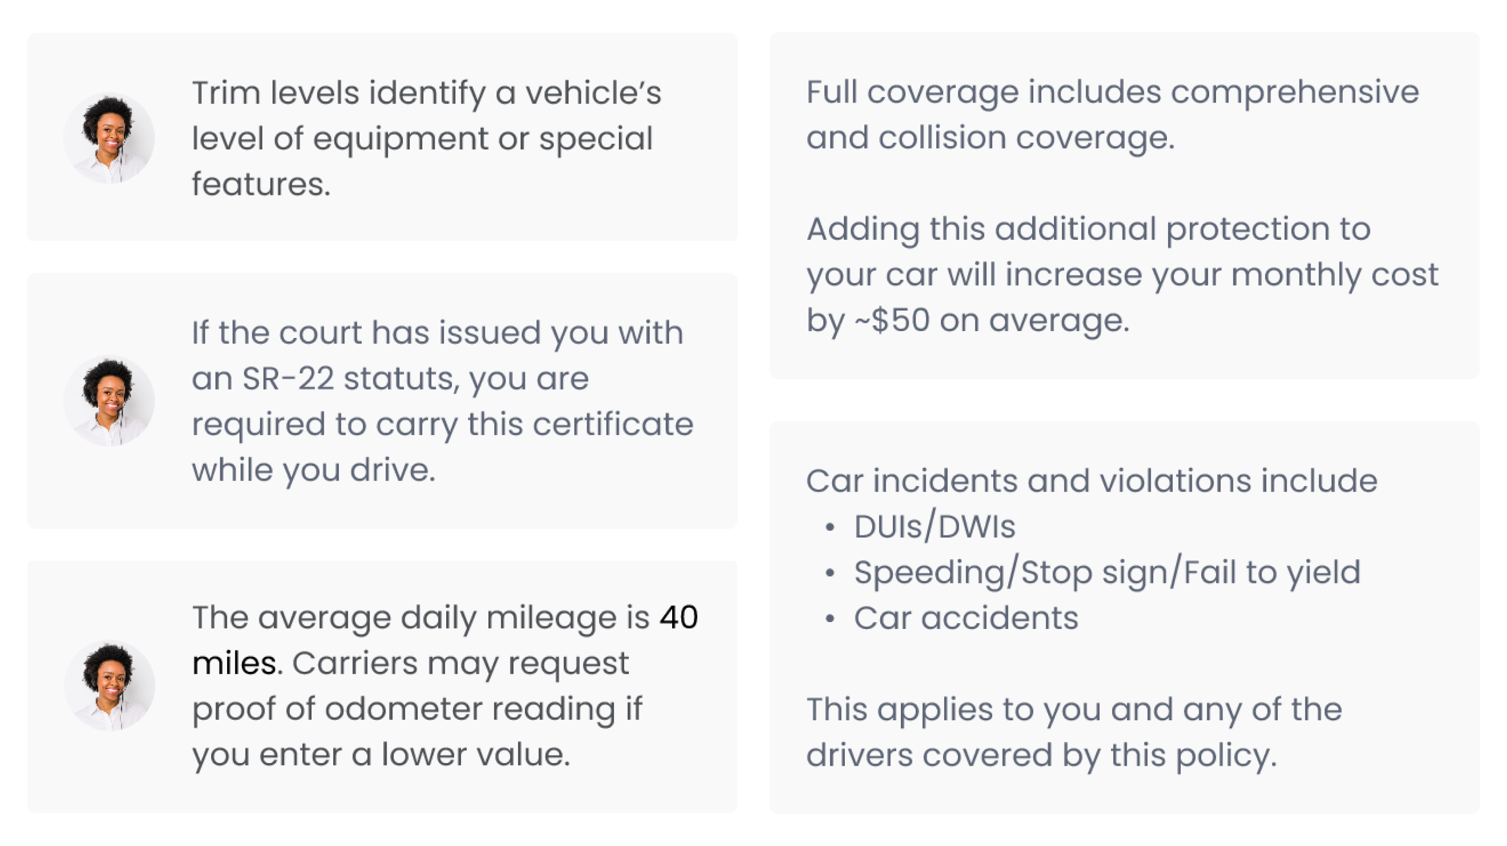Click the "drivers covered by this policy." line
The height and width of the screenshot is (846, 1507).
click(1041, 755)
